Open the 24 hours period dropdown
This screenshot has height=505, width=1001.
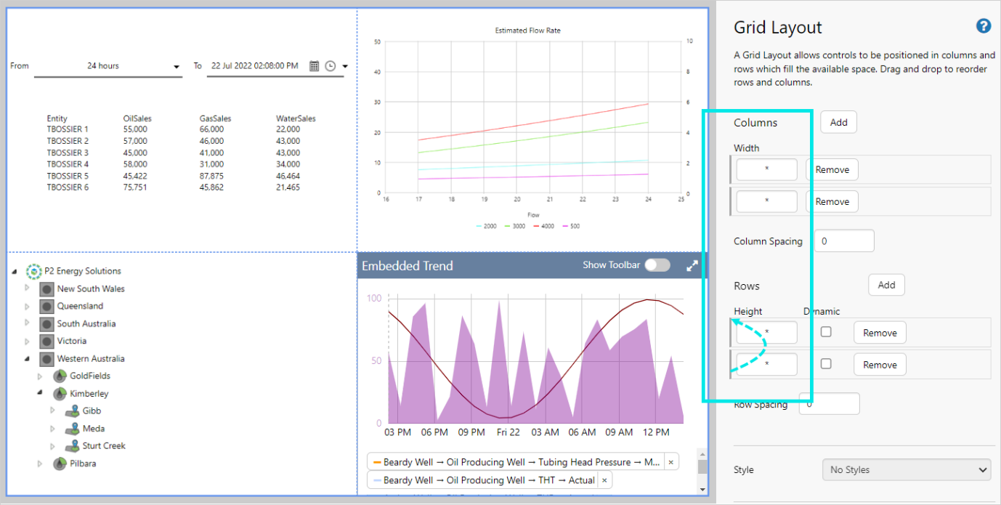pos(108,66)
